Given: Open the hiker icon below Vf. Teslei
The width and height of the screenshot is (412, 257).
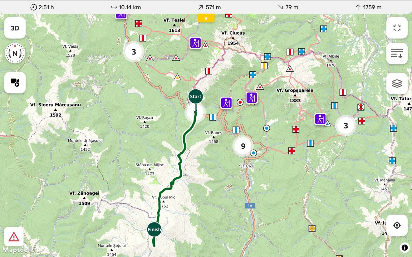Looking at the screenshot, I should point(195,43).
